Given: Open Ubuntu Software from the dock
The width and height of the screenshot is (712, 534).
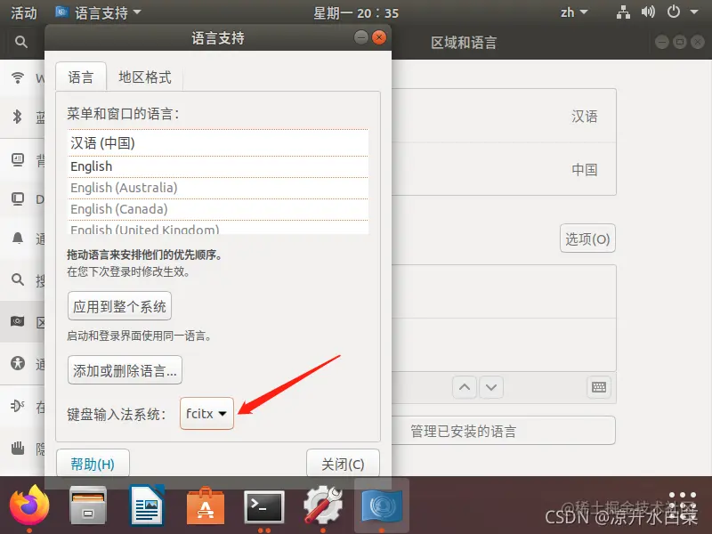Looking at the screenshot, I should [206, 505].
